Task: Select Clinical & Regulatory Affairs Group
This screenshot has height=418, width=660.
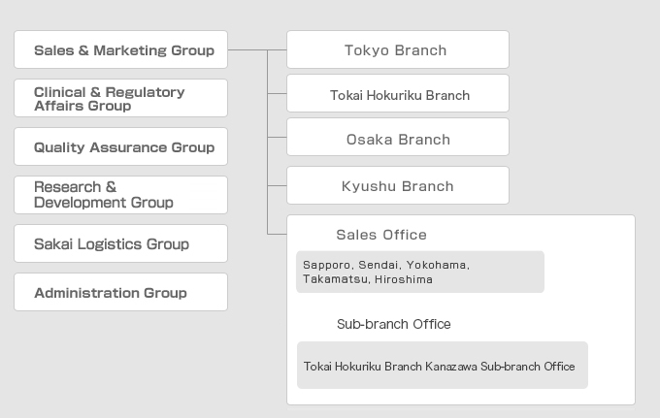Action: (x=121, y=99)
